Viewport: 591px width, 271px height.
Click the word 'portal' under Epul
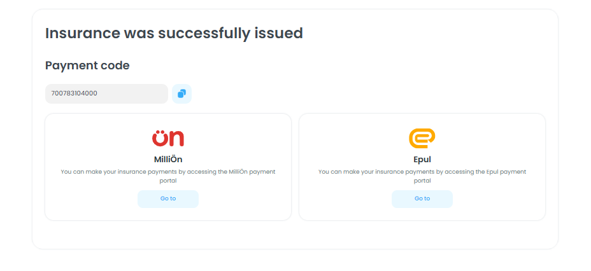tap(422, 181)
